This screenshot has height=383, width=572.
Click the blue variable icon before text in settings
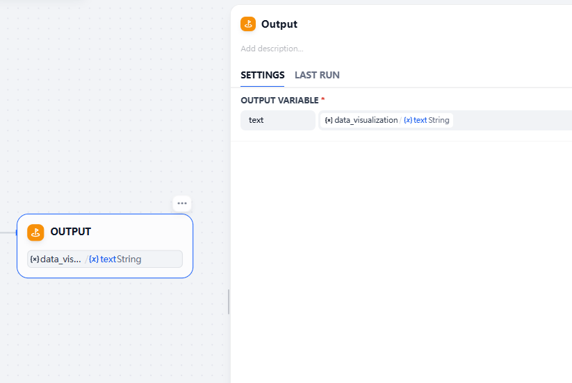[408, 120]
